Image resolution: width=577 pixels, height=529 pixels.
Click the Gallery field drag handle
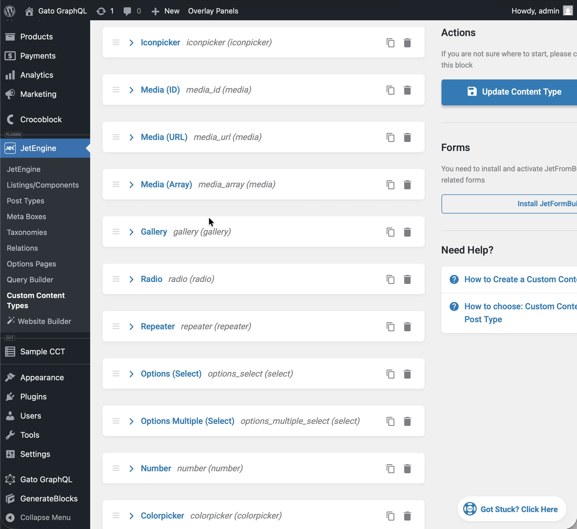[x=116, y=232]
